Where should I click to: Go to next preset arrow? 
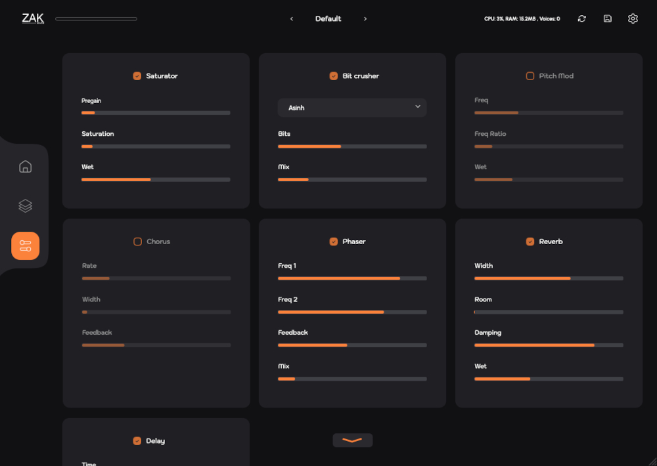click(365, 19)
